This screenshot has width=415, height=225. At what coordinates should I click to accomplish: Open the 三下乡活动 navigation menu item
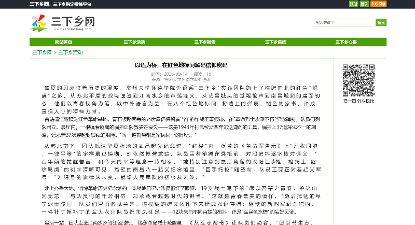coord(134,42)
